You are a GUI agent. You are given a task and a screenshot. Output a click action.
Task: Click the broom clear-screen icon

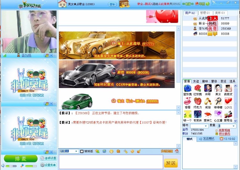(139, 151)
